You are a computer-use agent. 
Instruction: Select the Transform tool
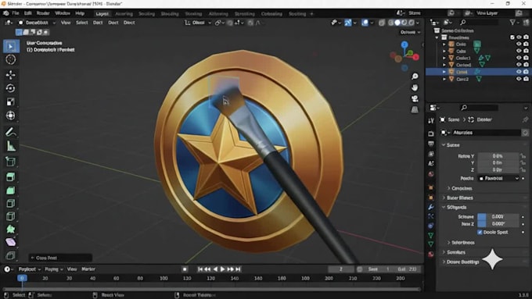(10, 116)
